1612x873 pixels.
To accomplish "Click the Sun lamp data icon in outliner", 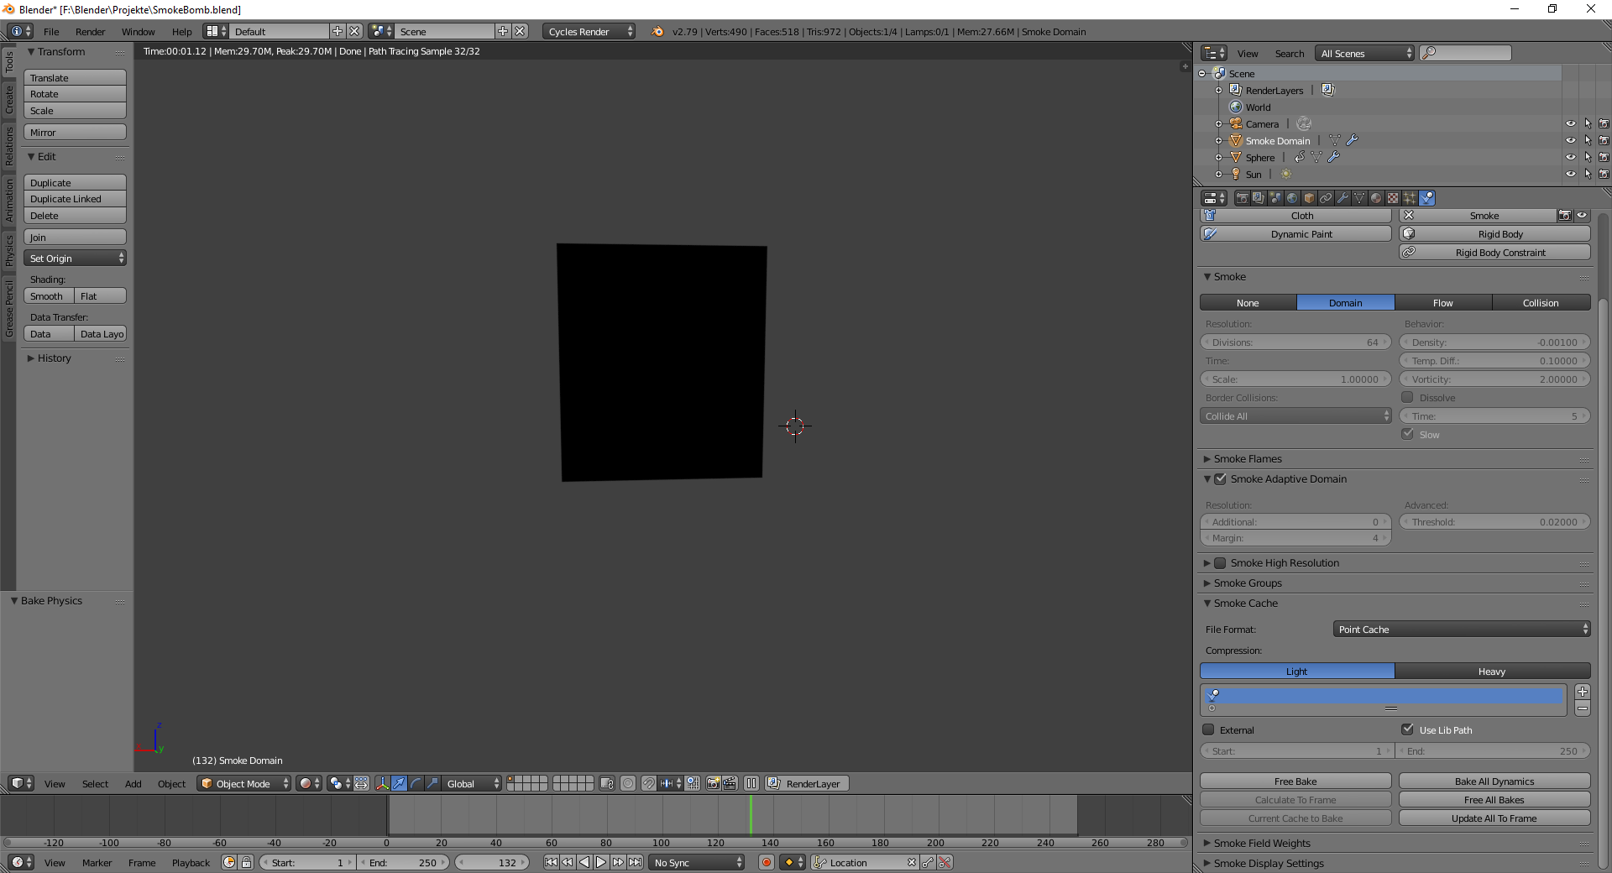I will (x=1285, y=174).
